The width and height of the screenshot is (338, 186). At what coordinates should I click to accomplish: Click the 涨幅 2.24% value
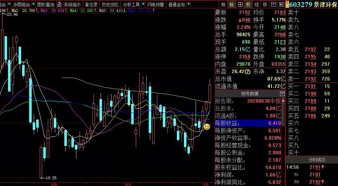pos(244,27)
